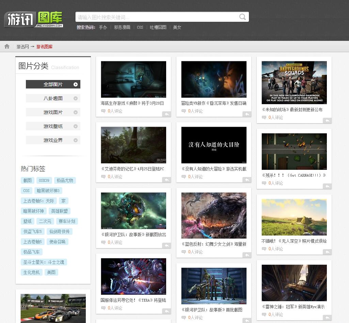This screenshot has width=349, height=323.
Task: Open the 游戏业界 category
Action: (53, 140)
